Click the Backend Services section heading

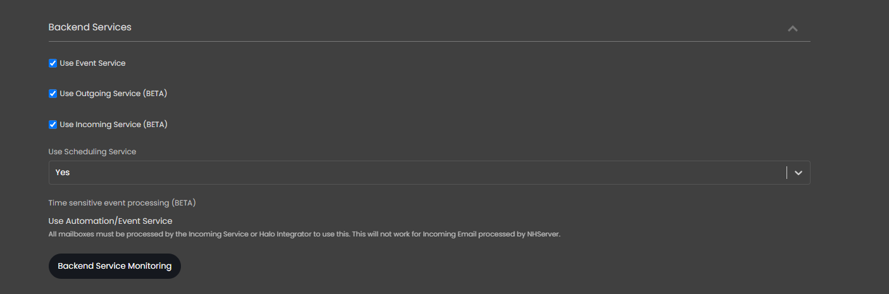click(90, 27)
